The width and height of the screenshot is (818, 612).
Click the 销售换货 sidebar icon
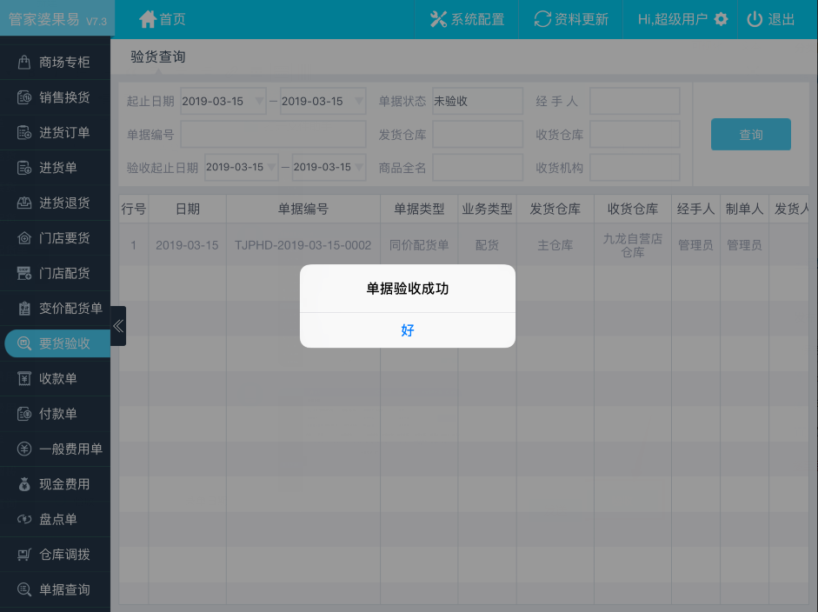(x=24, y=97)
